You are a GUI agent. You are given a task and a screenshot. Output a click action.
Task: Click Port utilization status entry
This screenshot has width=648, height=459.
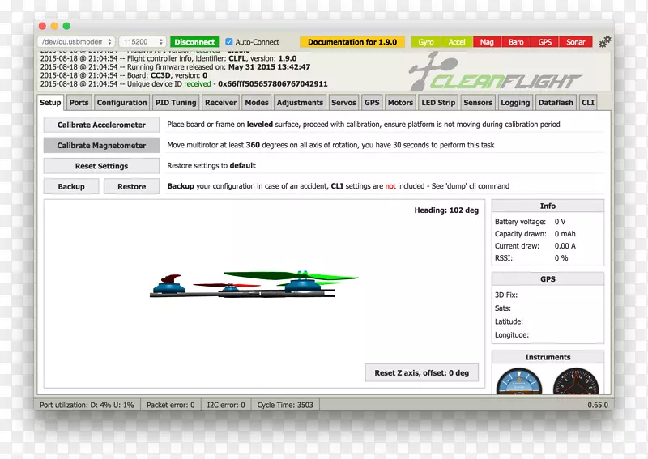click(x=87, y=405)
